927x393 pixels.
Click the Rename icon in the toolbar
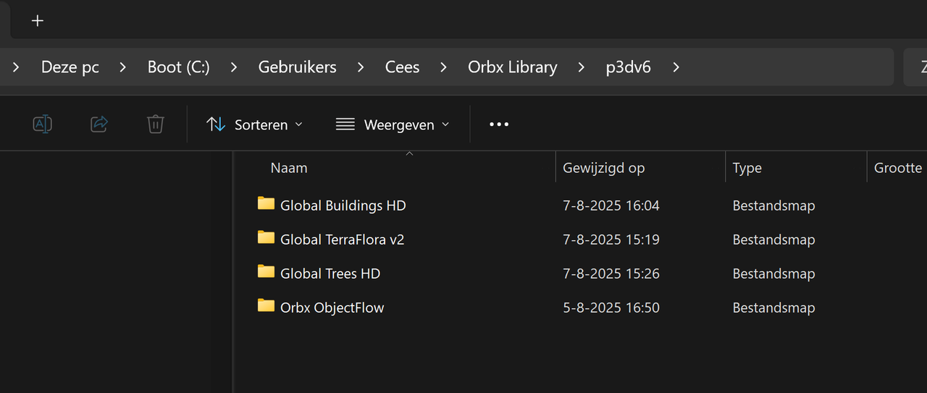coord(43,124)
